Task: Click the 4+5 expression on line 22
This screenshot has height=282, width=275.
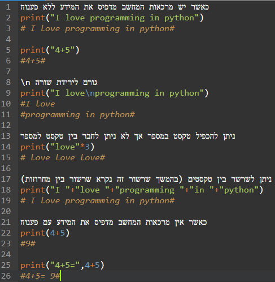Action: point(58,233)
